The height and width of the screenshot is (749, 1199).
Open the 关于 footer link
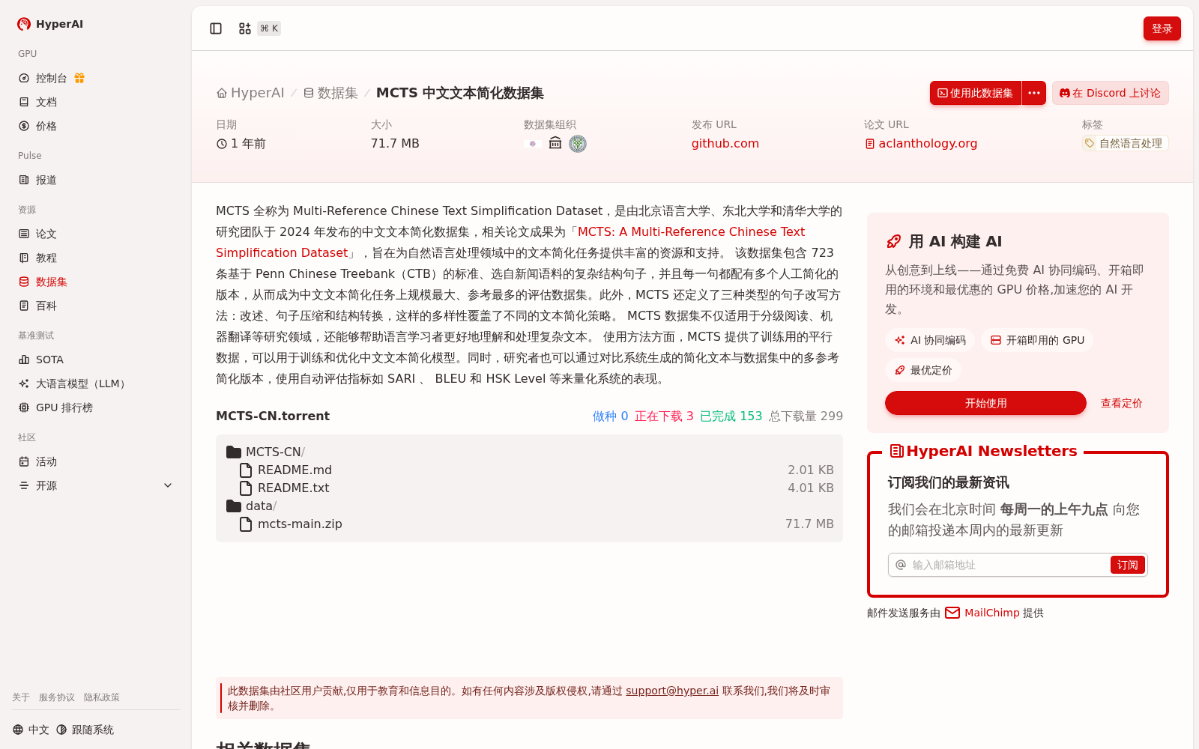pyautogui.click(x=21, y=697)
